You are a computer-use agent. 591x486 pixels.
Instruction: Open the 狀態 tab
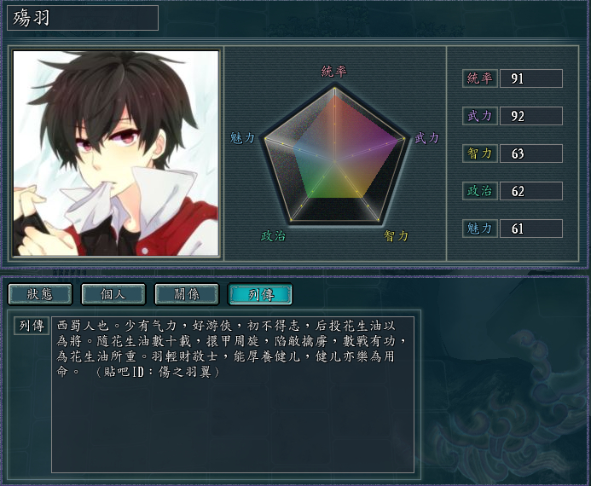[40, 294]
